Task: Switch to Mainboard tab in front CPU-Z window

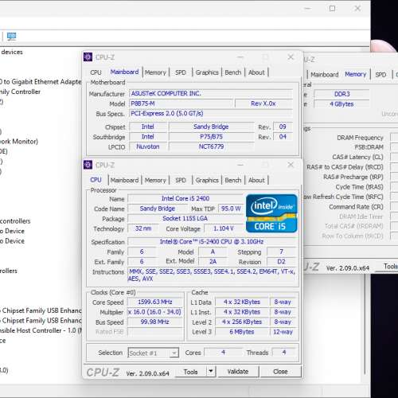Action: click(124, 180)
